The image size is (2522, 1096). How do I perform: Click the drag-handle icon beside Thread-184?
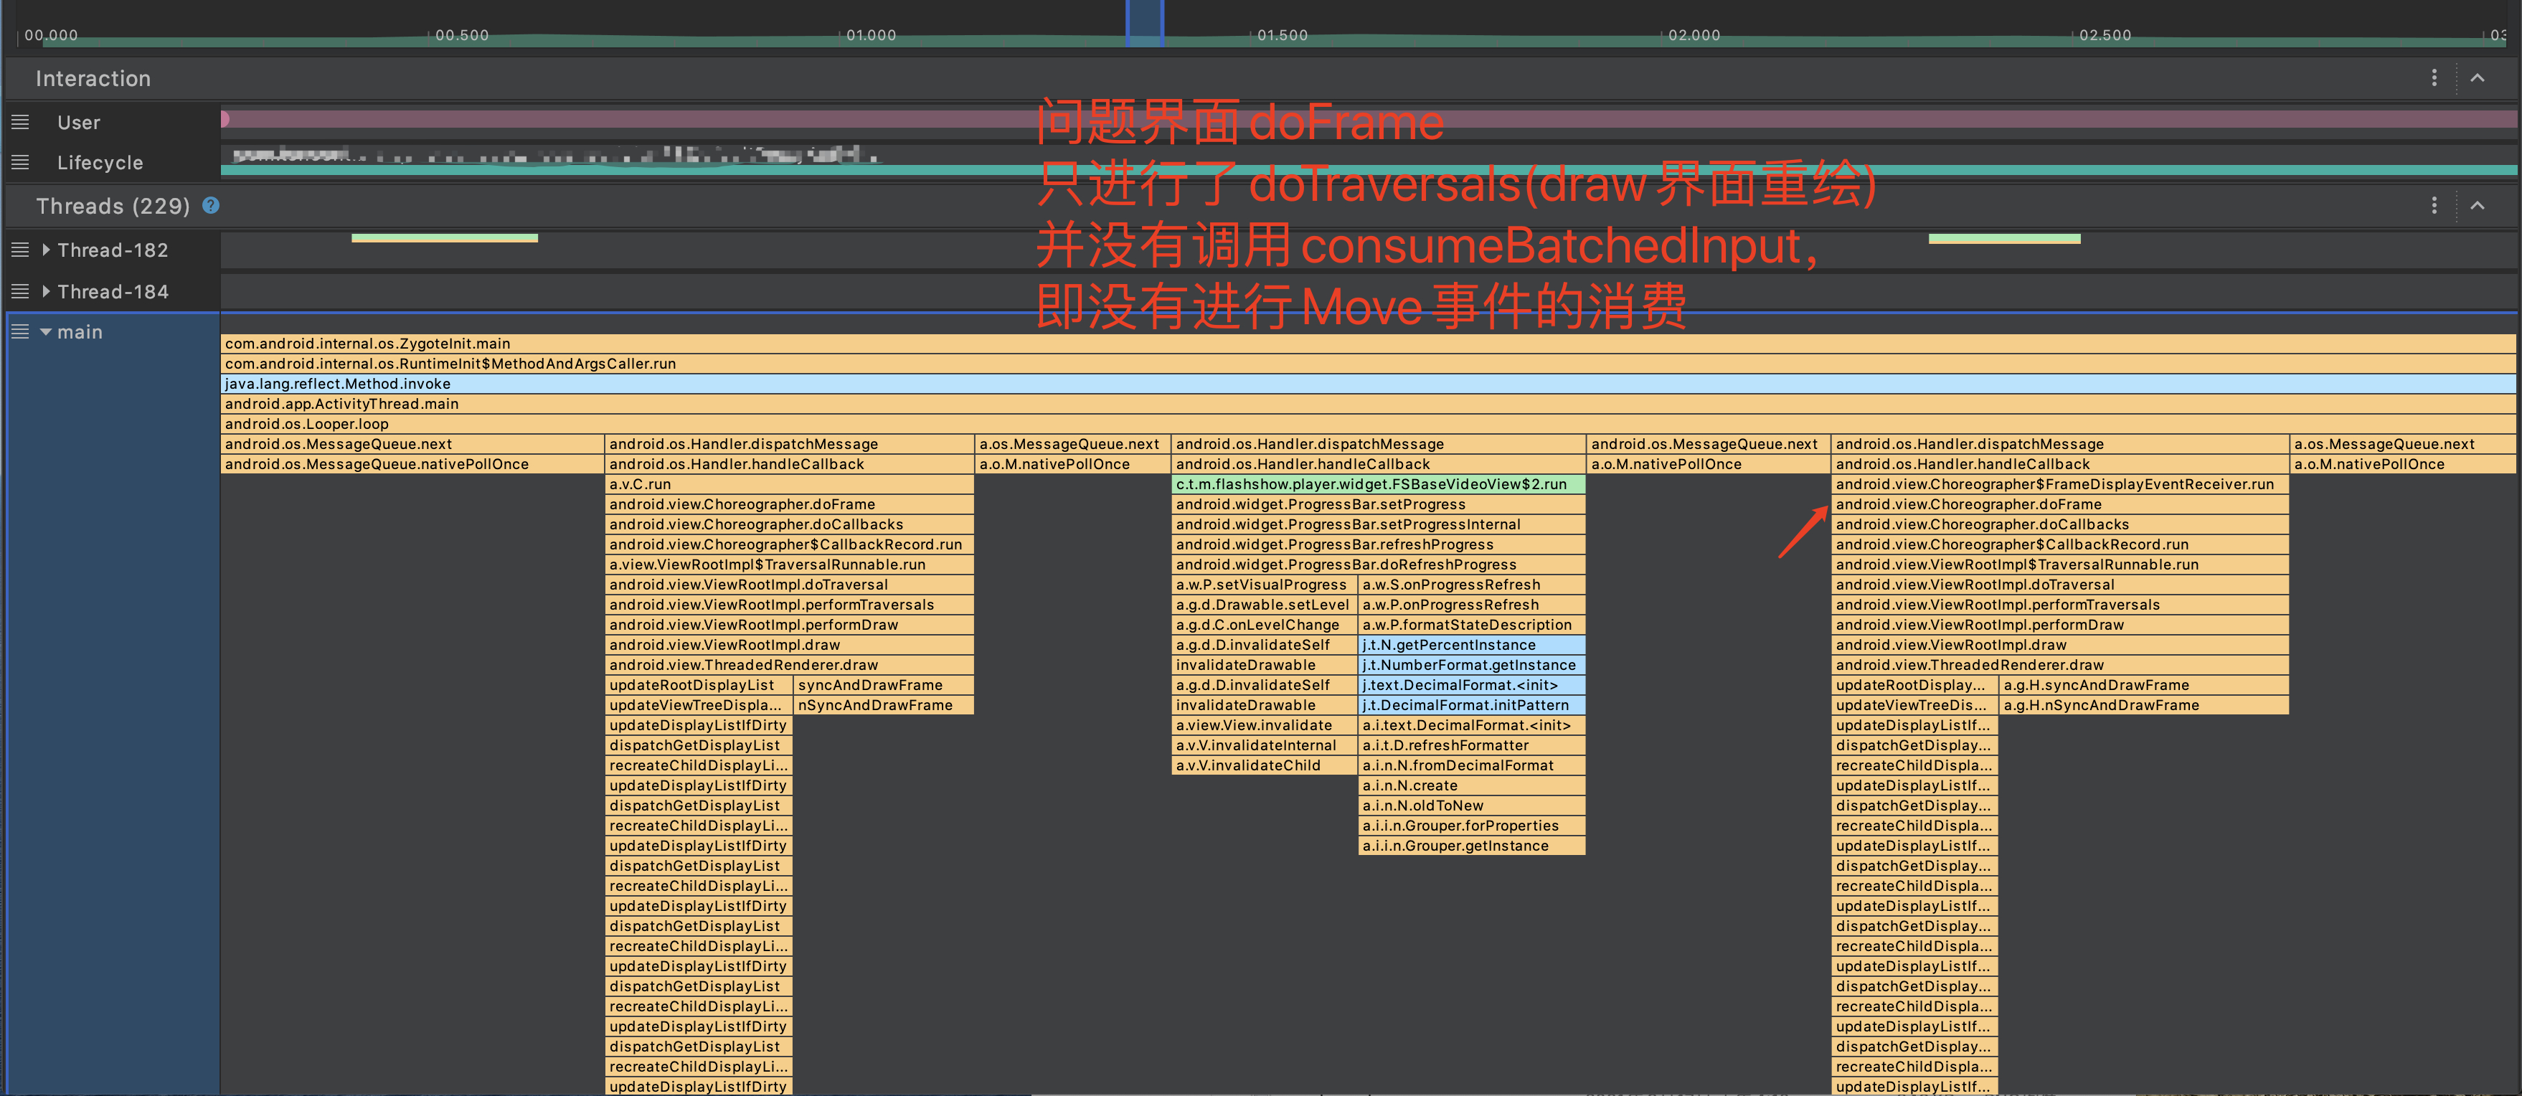click(x=19, y=291)
